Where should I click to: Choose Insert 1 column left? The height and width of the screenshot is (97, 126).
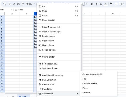58,27
